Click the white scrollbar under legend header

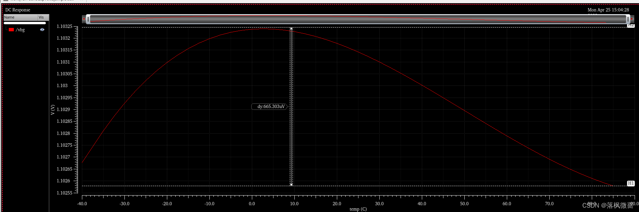(x=25, y=23)
